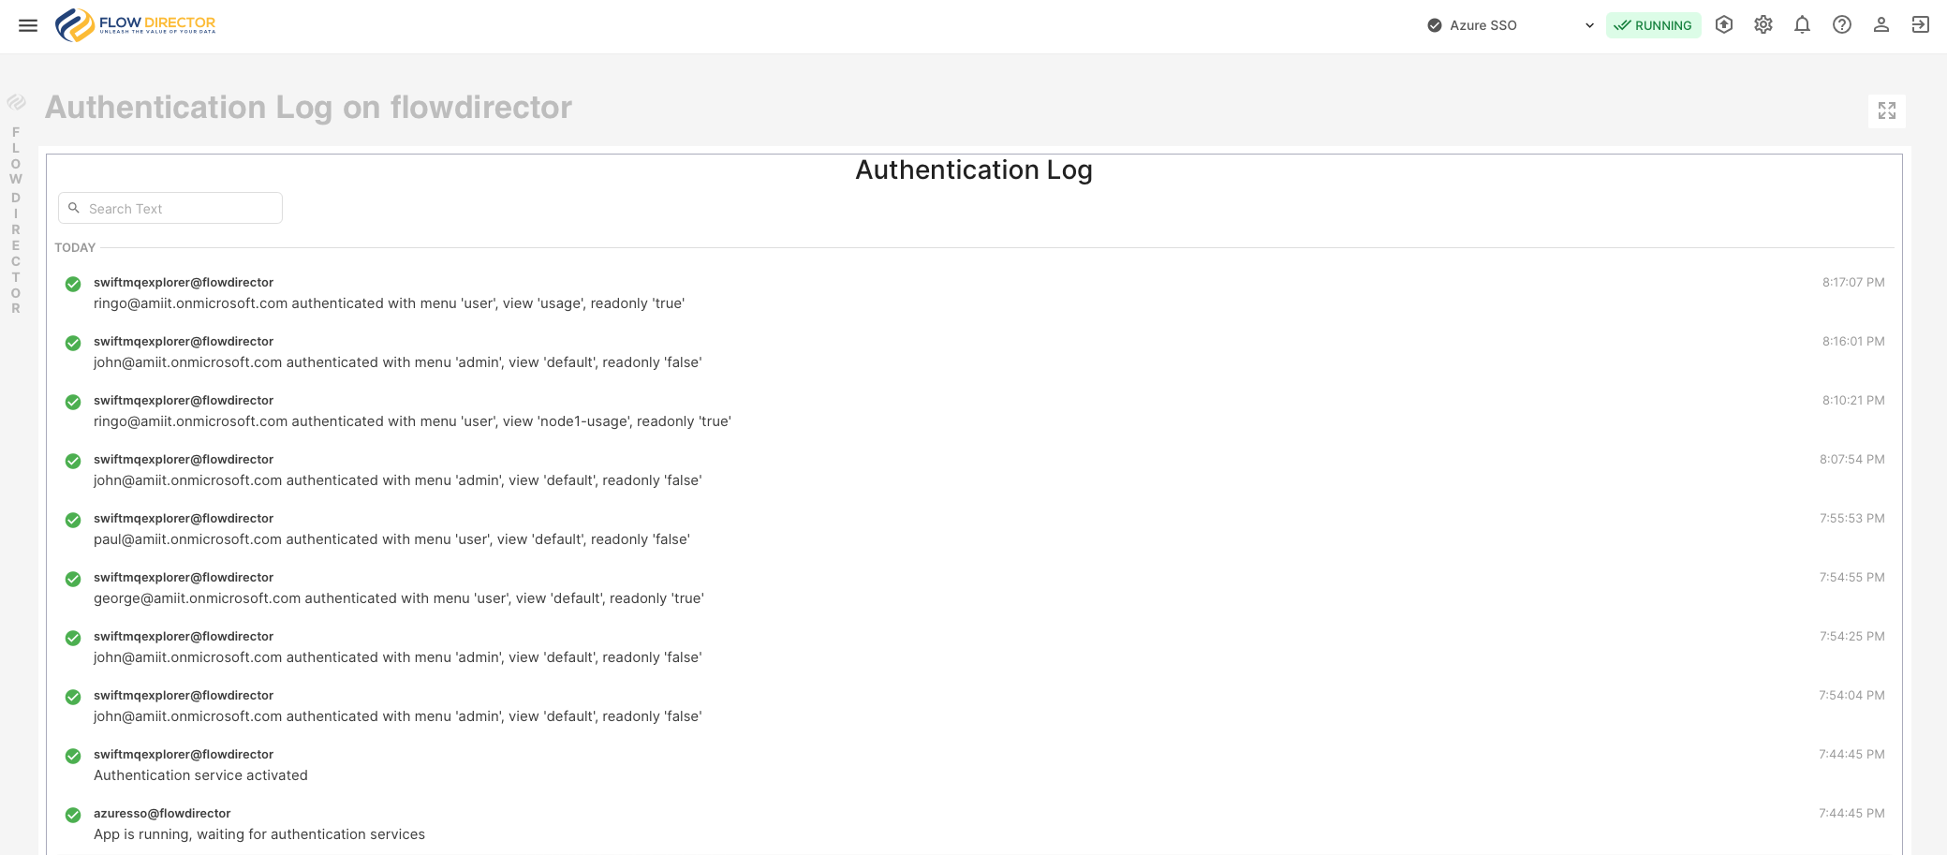Click the magnifier icon in search box
The width and height of the screenshot is (1947, 855).
pos(74,208)
